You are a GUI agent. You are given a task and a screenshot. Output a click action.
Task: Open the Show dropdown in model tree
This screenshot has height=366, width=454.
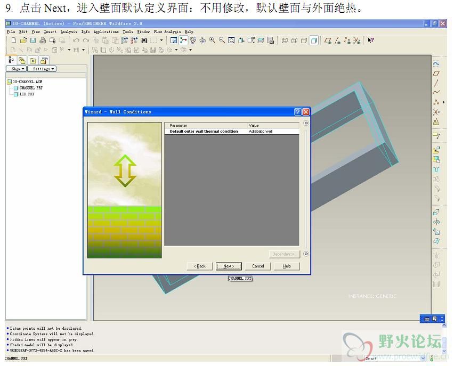tap(16, 69)
